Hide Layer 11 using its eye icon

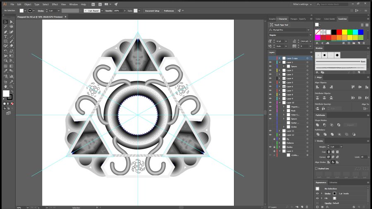[x=270, y=131]
